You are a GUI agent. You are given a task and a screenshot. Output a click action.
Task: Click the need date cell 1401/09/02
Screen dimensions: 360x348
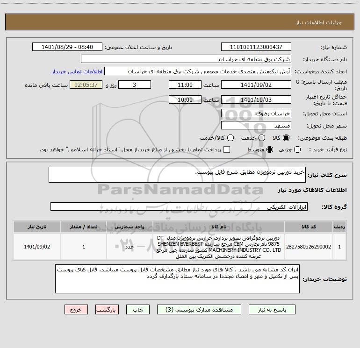37,247
